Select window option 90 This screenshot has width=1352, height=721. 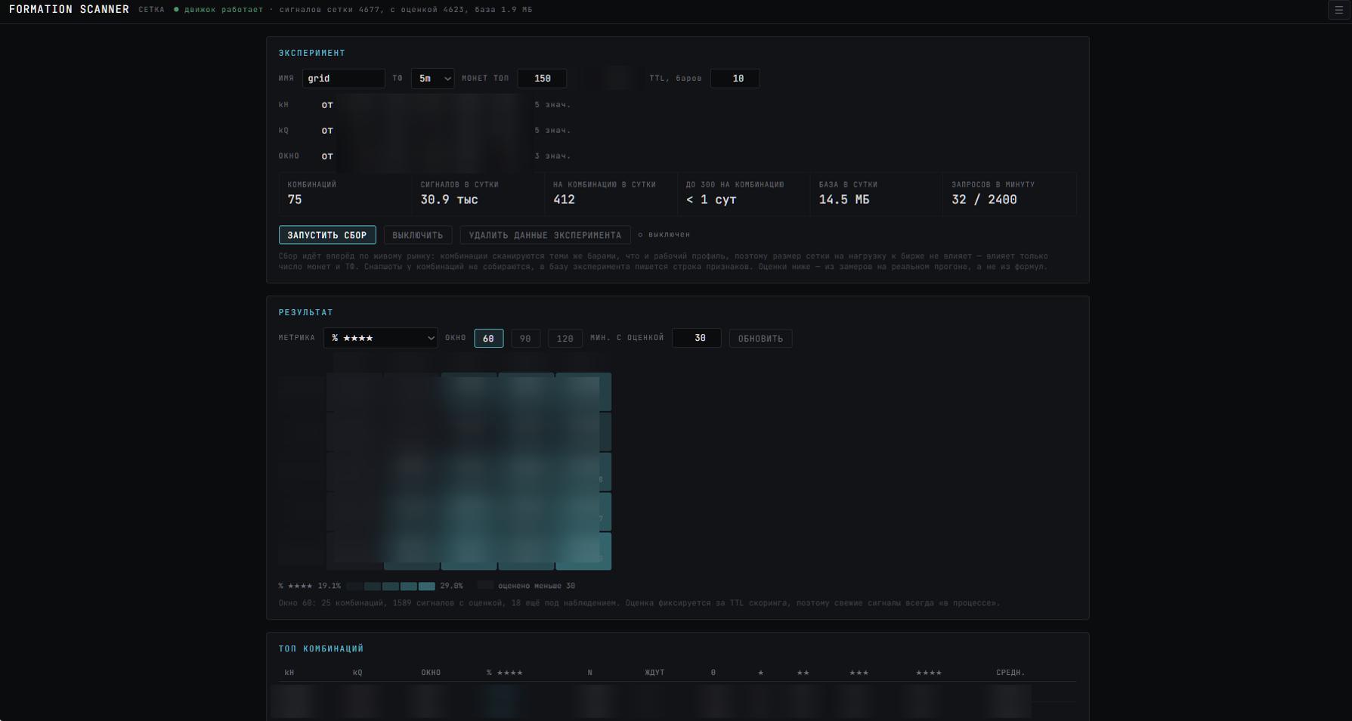[525, 339]
